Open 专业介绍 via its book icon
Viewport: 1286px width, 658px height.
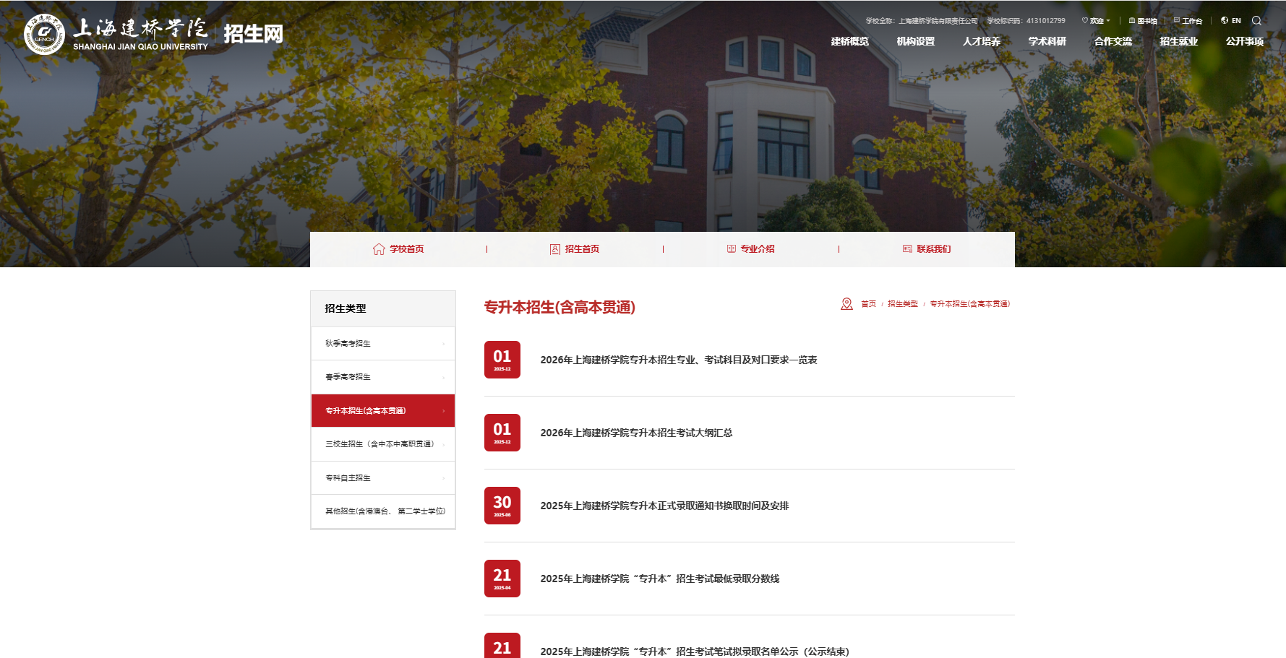(x=730, y=248)
